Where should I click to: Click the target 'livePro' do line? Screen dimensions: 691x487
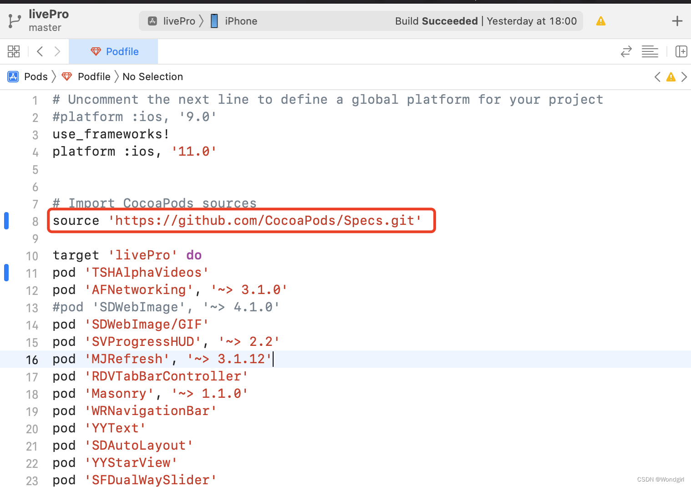[x=127, y=255]
